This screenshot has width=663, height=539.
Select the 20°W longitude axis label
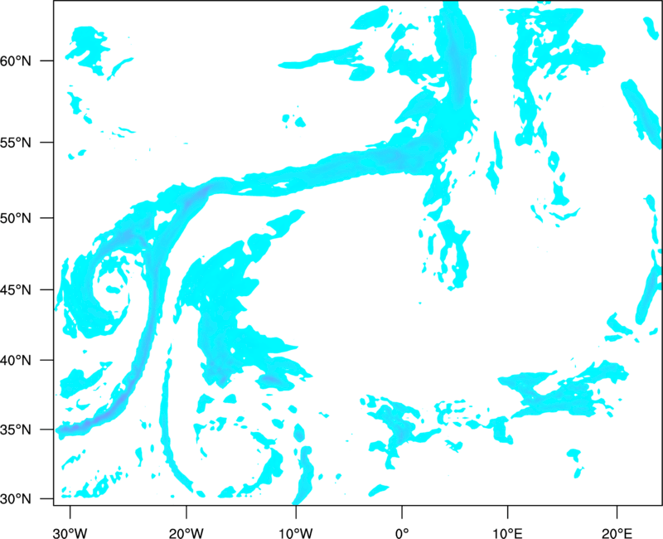coord(186,533)
